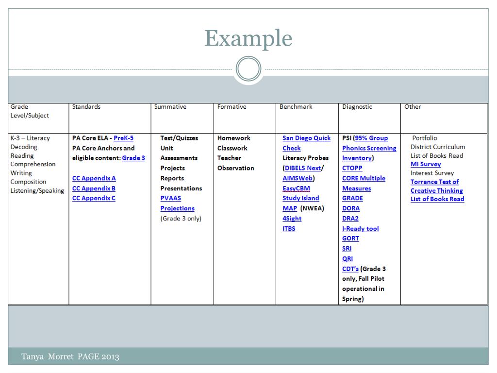This screenshot has width=497, height=373.
Task: Click the Presentations text
Action: (x=181, y=188)
